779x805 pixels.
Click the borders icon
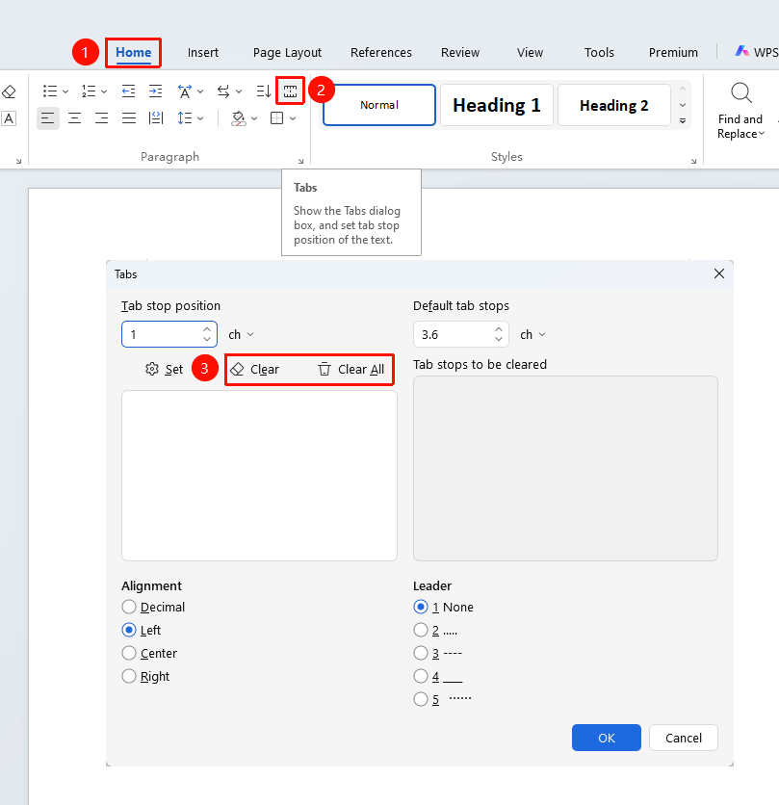tap(276, 118)
